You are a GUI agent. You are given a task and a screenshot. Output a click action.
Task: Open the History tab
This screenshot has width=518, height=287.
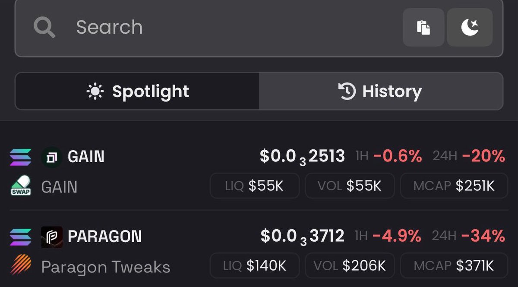point(381,91)
